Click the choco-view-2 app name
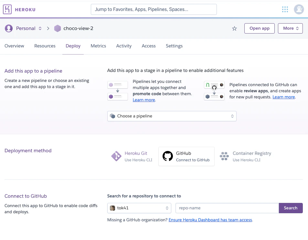Image resolution: width=308 pixels, height=240 pixels. point(79,28)
